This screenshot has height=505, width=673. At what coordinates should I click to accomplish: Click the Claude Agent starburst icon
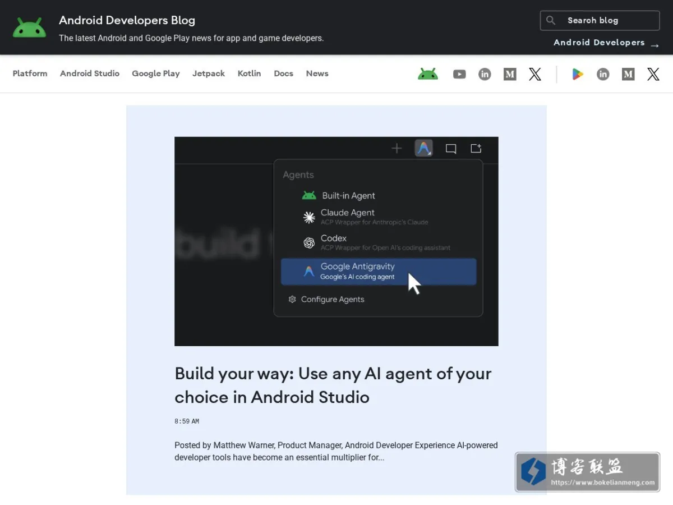pyautogui.click(x=309, y=218)
